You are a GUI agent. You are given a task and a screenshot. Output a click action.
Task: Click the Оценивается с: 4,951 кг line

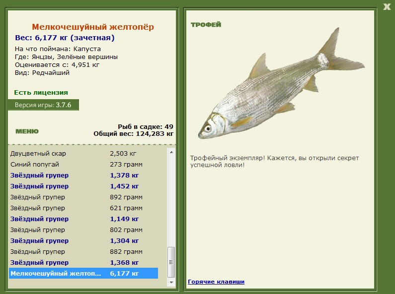coord(57,65)
